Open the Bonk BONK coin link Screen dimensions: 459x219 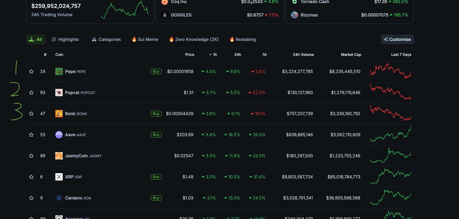tap(76, 114)
